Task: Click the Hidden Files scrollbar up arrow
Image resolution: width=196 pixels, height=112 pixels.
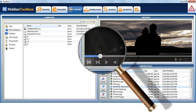Action: (x=191, y=70)
